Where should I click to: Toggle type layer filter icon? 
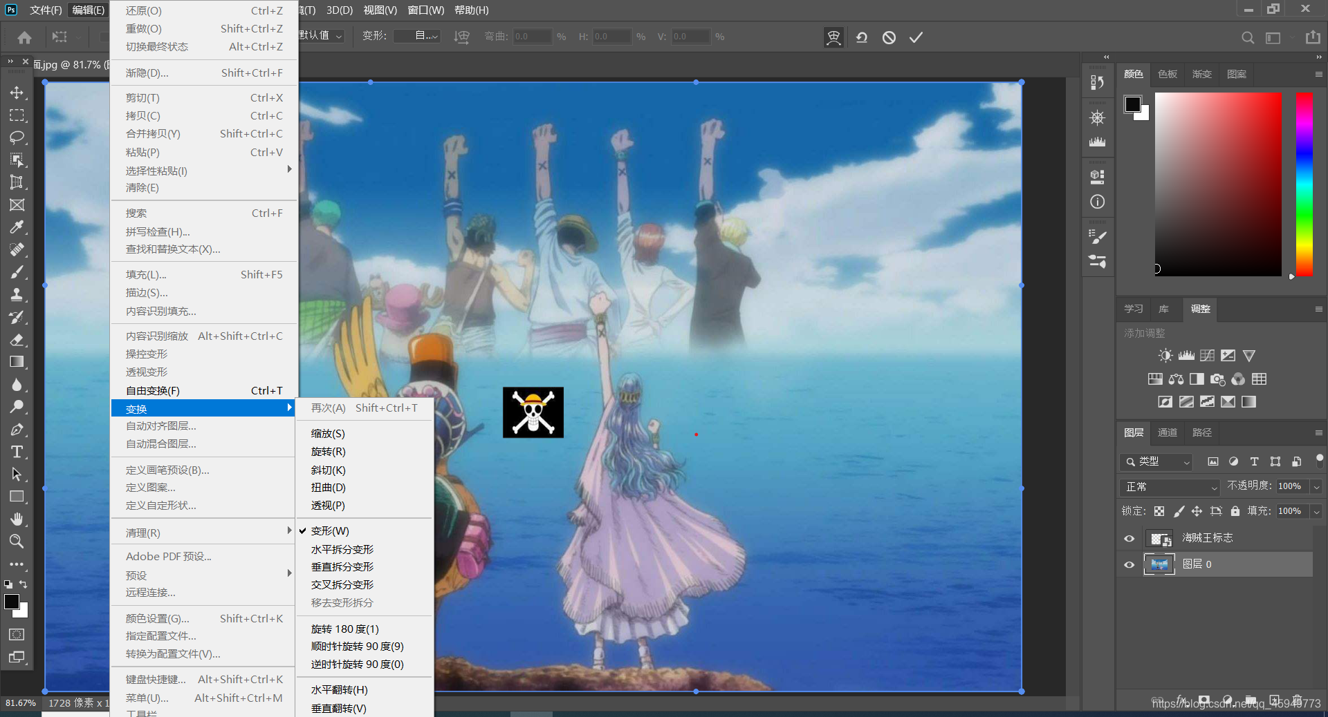[x=1254, y=461]
